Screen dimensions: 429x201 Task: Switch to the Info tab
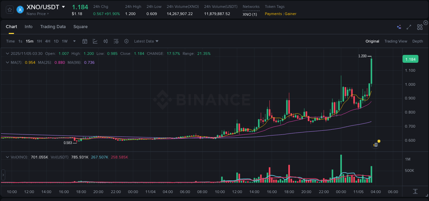[28, 27]
